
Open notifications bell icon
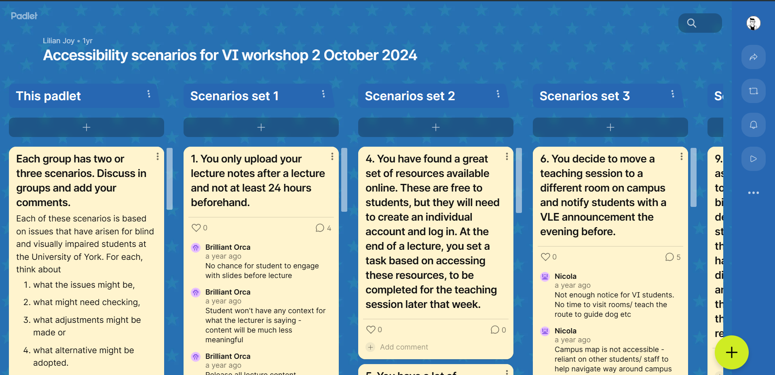point(753,125)
